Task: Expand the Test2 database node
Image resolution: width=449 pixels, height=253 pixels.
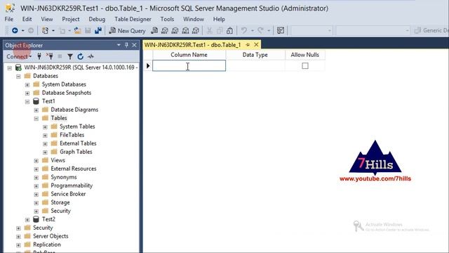Action: point(27,220)
